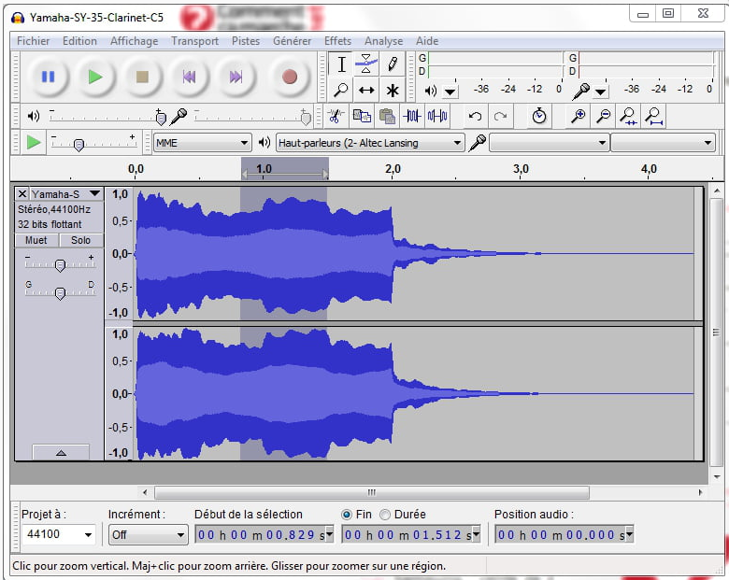Open the Yamaha-S track menu dropdown
The image size is (729, 580).
click(x=94, y=193)
